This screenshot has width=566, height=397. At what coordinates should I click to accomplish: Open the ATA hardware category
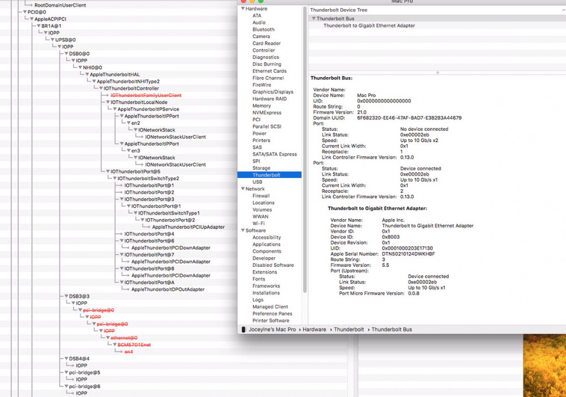[x=256, y=15]
